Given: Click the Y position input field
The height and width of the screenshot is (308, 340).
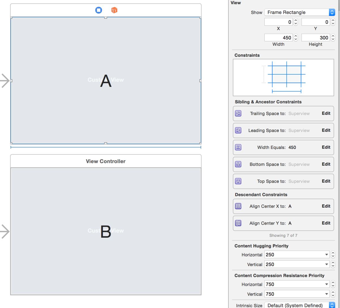Looking at the screenshot, I should pyautogui.click(x=316, y=22).
